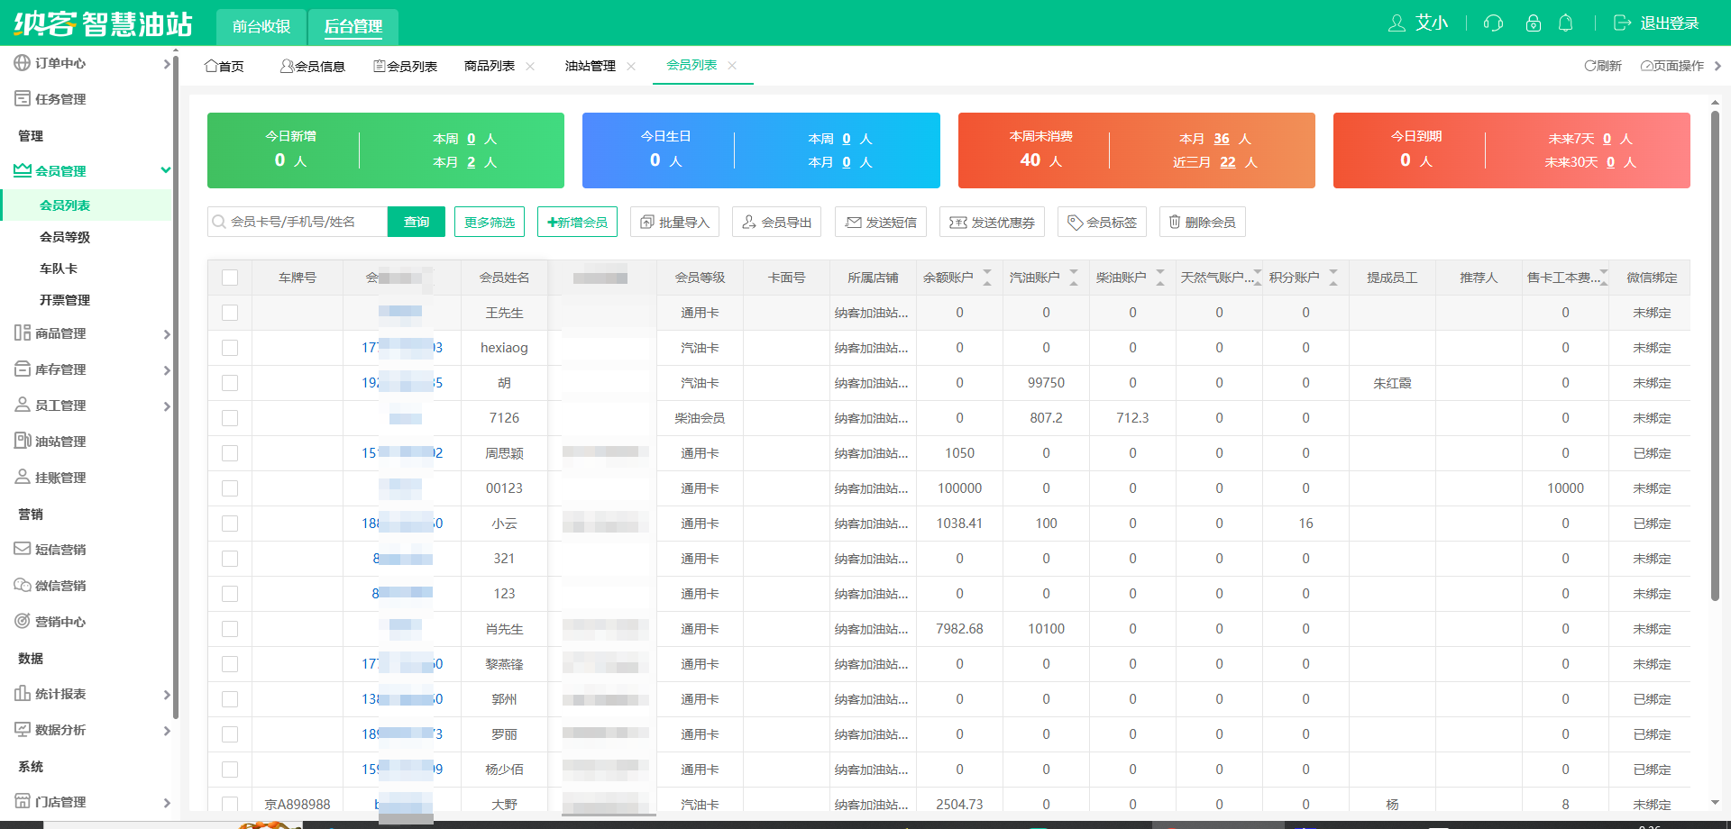Open the 前台收银 top tab
The width and height of the screenshot is (1731, 829).
click(x=261, y=26)
